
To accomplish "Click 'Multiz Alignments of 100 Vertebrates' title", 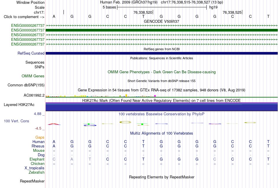I will point(162,133).
